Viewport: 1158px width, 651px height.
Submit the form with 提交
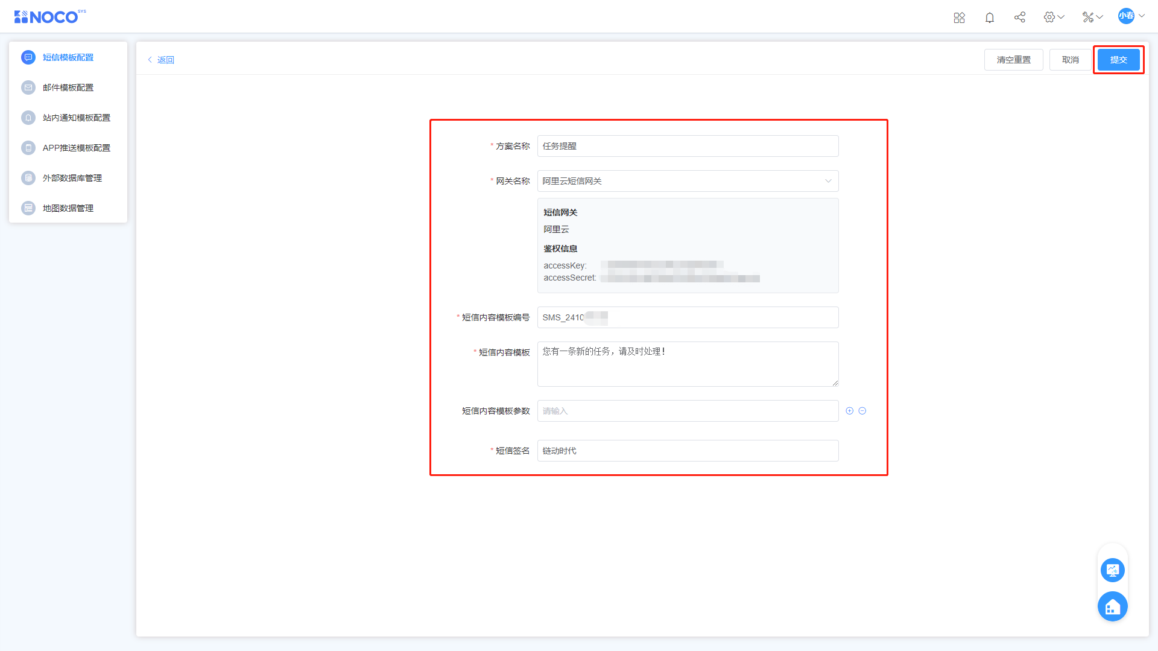1119,60
